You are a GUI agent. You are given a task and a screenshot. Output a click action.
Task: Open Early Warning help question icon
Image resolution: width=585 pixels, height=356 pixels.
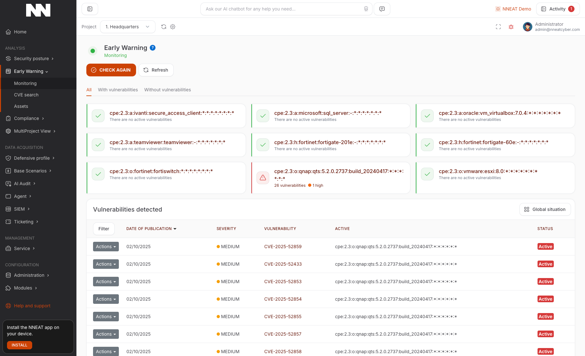click(153, 48)
